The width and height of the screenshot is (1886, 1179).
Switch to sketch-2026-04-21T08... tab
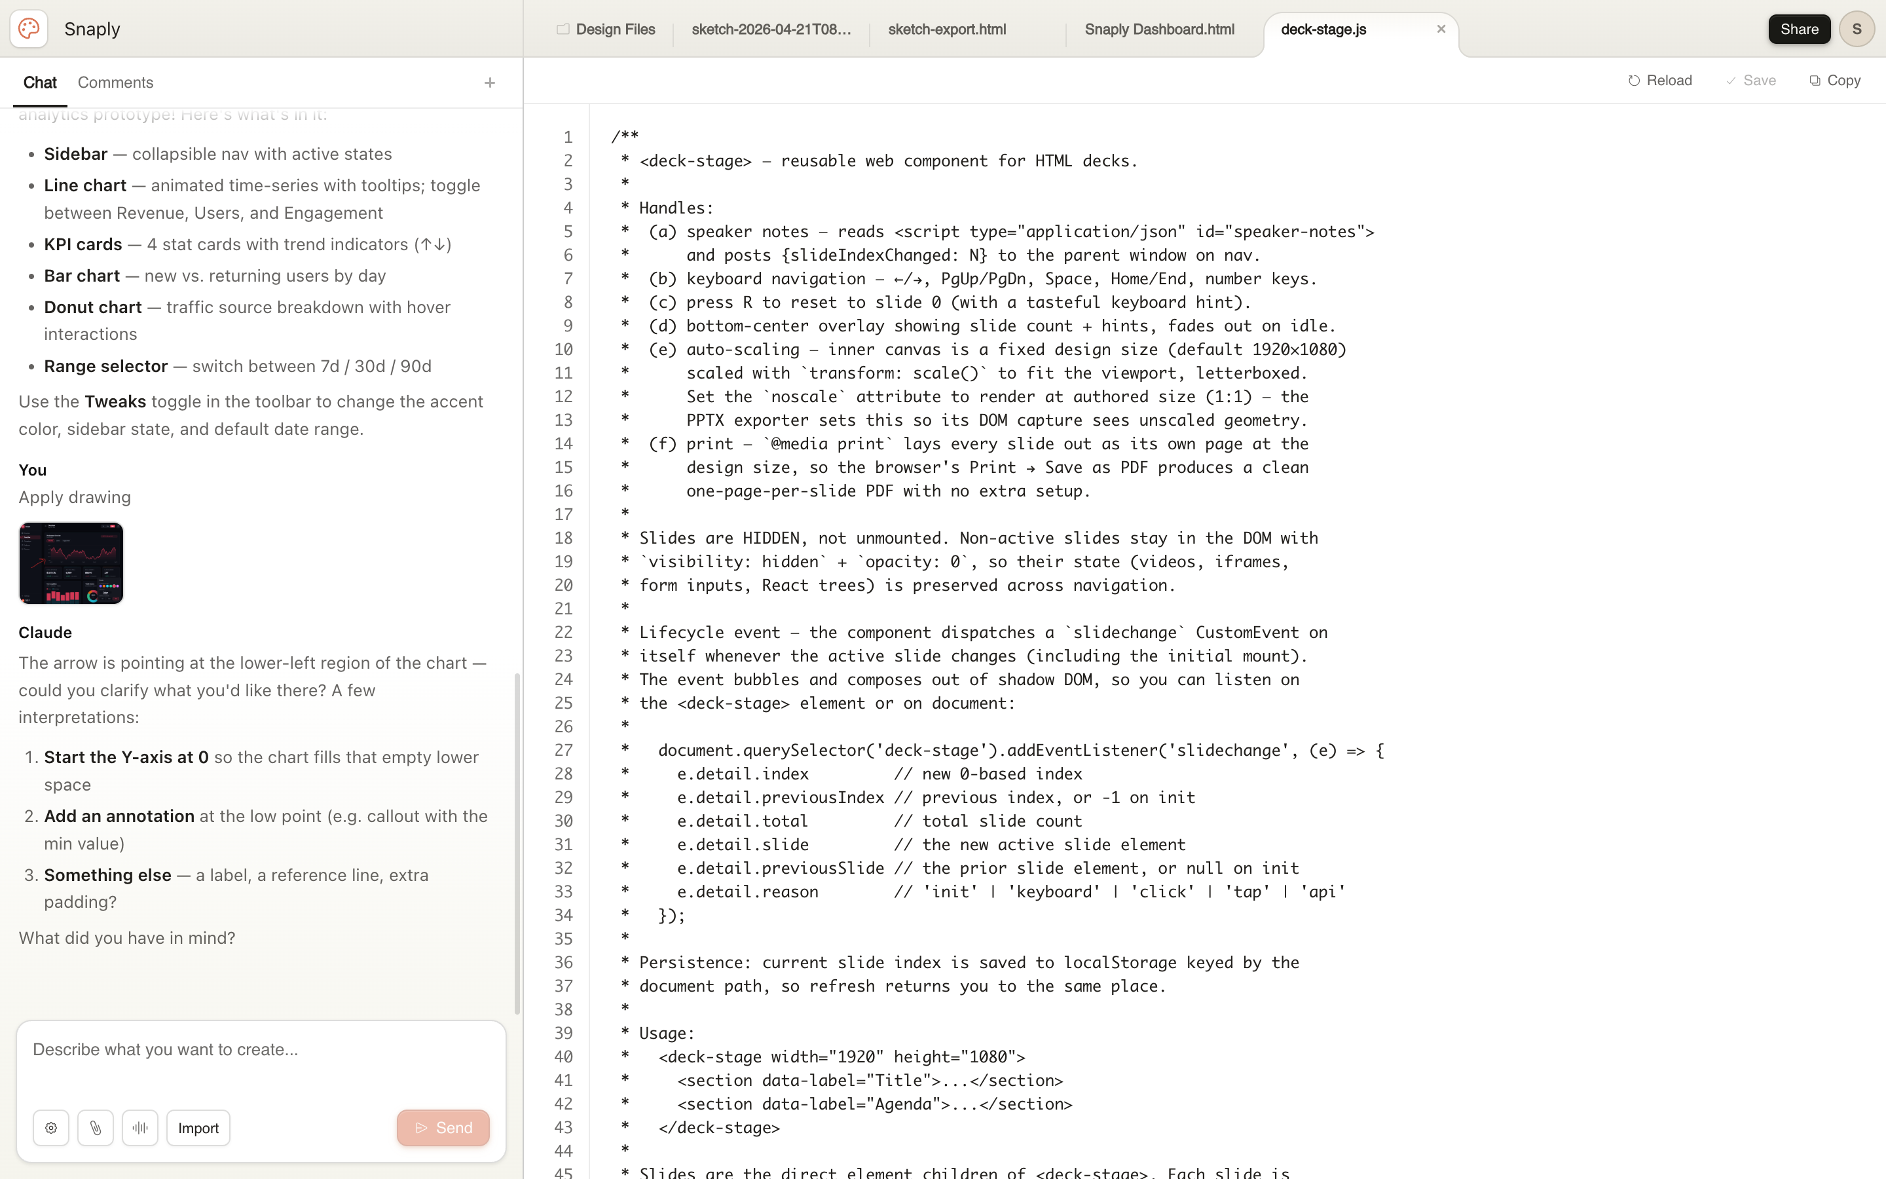click(x=771, y=29)
